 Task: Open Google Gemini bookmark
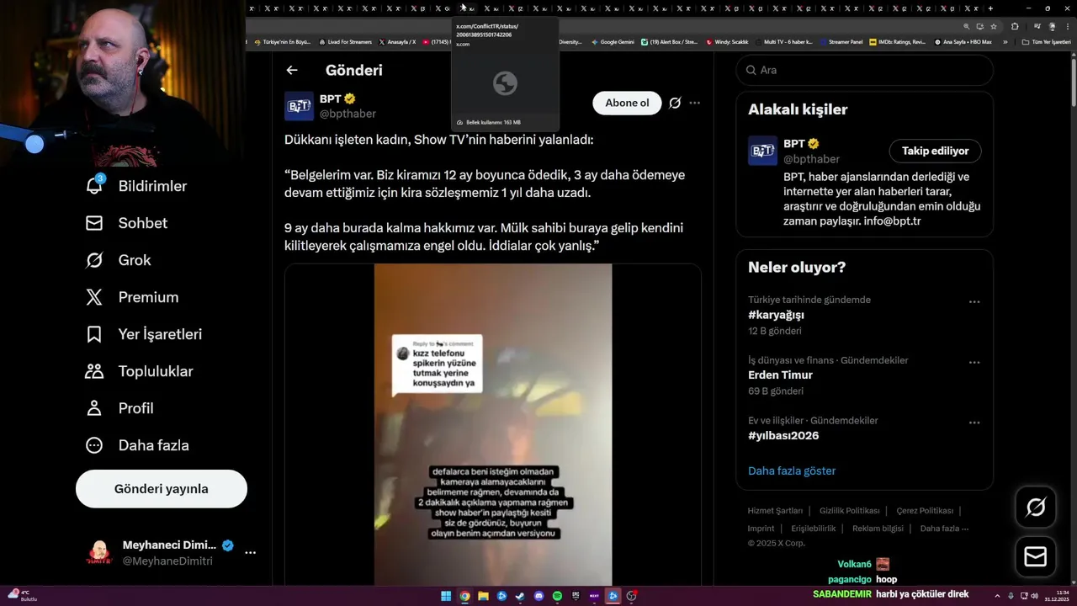(x=613, y=41)
